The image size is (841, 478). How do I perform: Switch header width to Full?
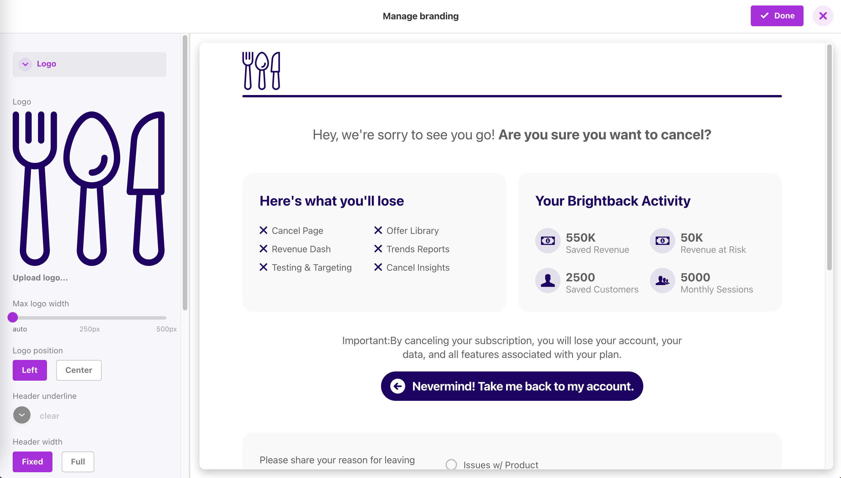(x=78, y=462)
